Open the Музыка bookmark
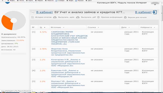Image resolution: width=163 pixels, height=93 pixels. (79, 1)
